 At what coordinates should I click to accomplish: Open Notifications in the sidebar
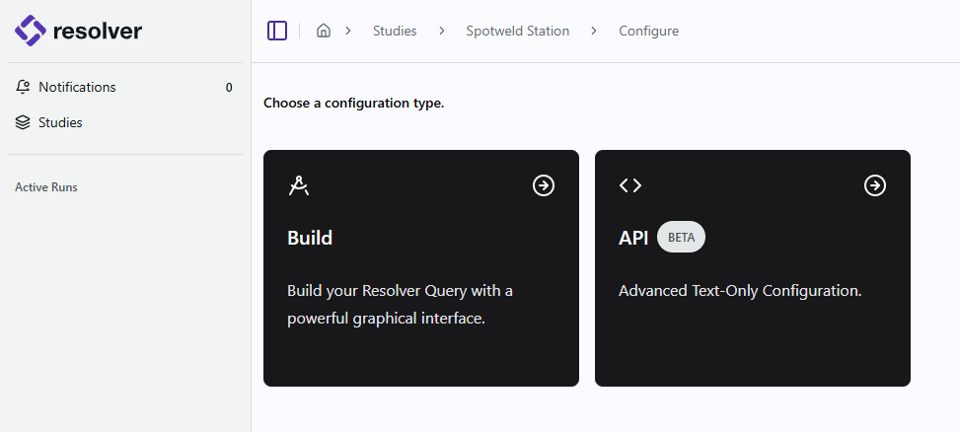pos(124,87)
